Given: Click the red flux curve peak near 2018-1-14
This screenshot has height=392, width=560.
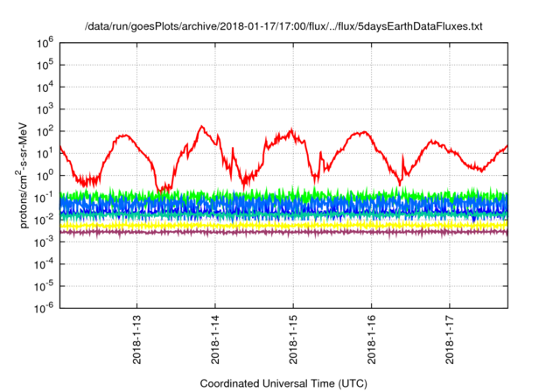Looking at the screenshot, I should tap(202, 126).
